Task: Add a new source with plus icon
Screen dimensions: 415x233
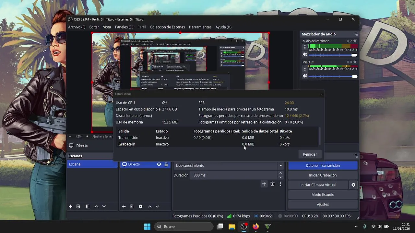Action: [124, 206]
